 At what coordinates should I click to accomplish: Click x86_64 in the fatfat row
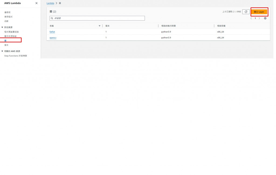[x=220, y=32]
